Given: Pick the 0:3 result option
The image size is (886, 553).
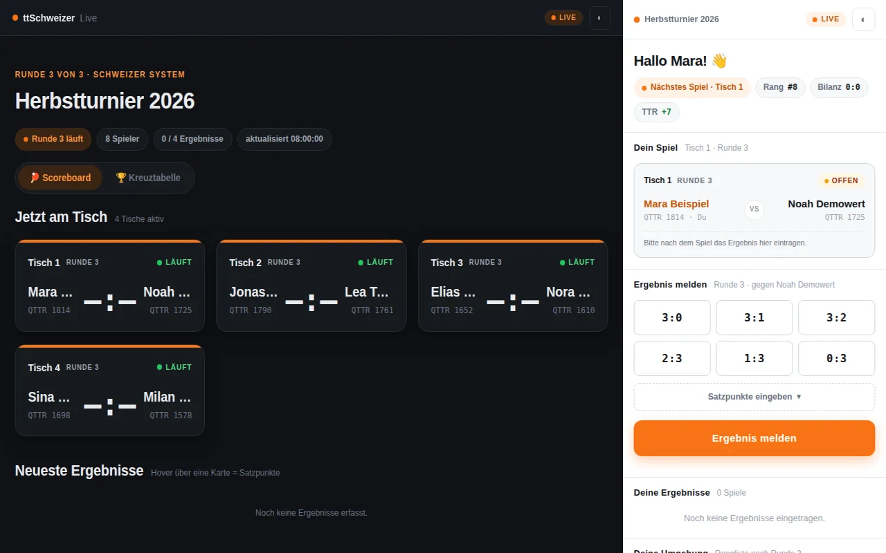Looking at the screenshot, I should tap(837, 358).
